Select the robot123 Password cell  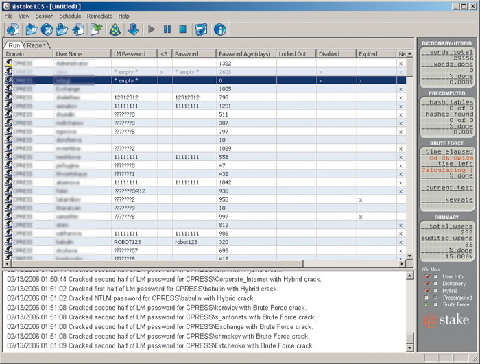(x=194, y=242)
